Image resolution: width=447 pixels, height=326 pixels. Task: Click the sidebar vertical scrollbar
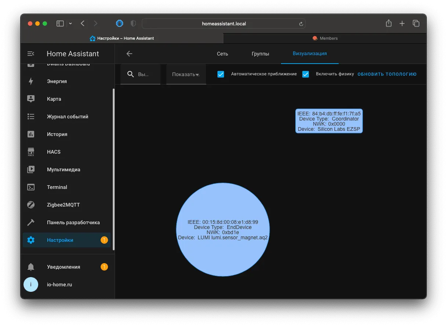(113, 169)
